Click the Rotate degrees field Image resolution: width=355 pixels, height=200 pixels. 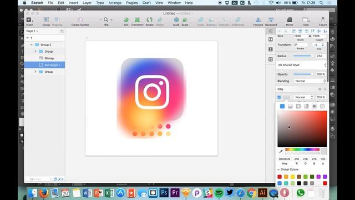(300, 44)
